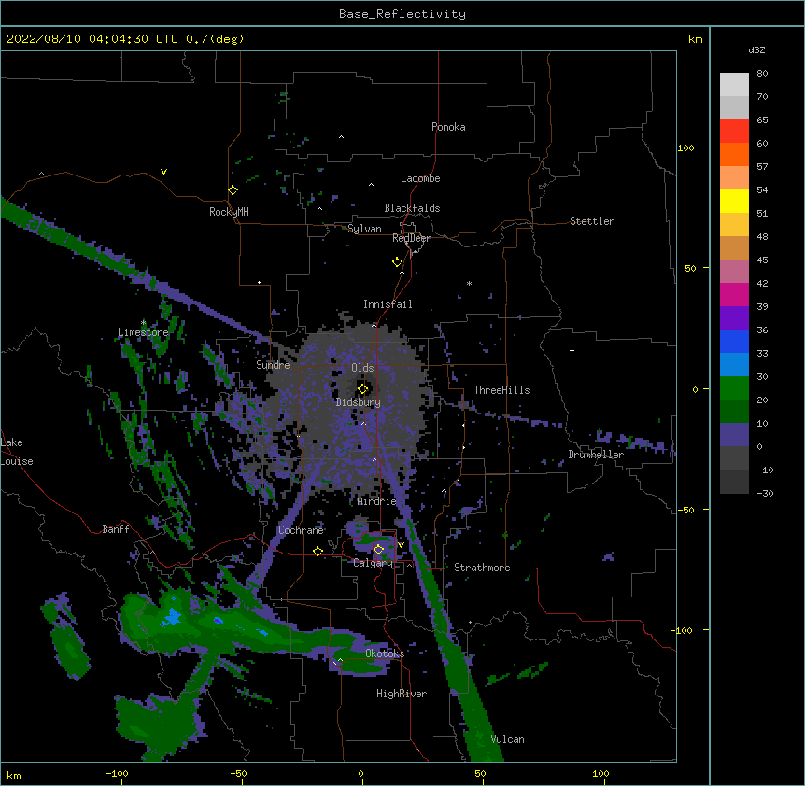The height and width of the screenshot is (786, 805).
Task: Click the Ponoka town label
Action: 448,127
